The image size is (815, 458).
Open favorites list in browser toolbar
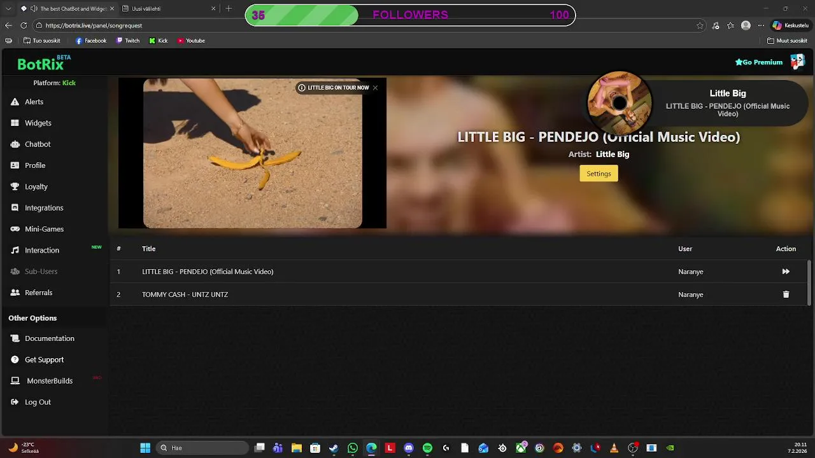pos(731,25)
